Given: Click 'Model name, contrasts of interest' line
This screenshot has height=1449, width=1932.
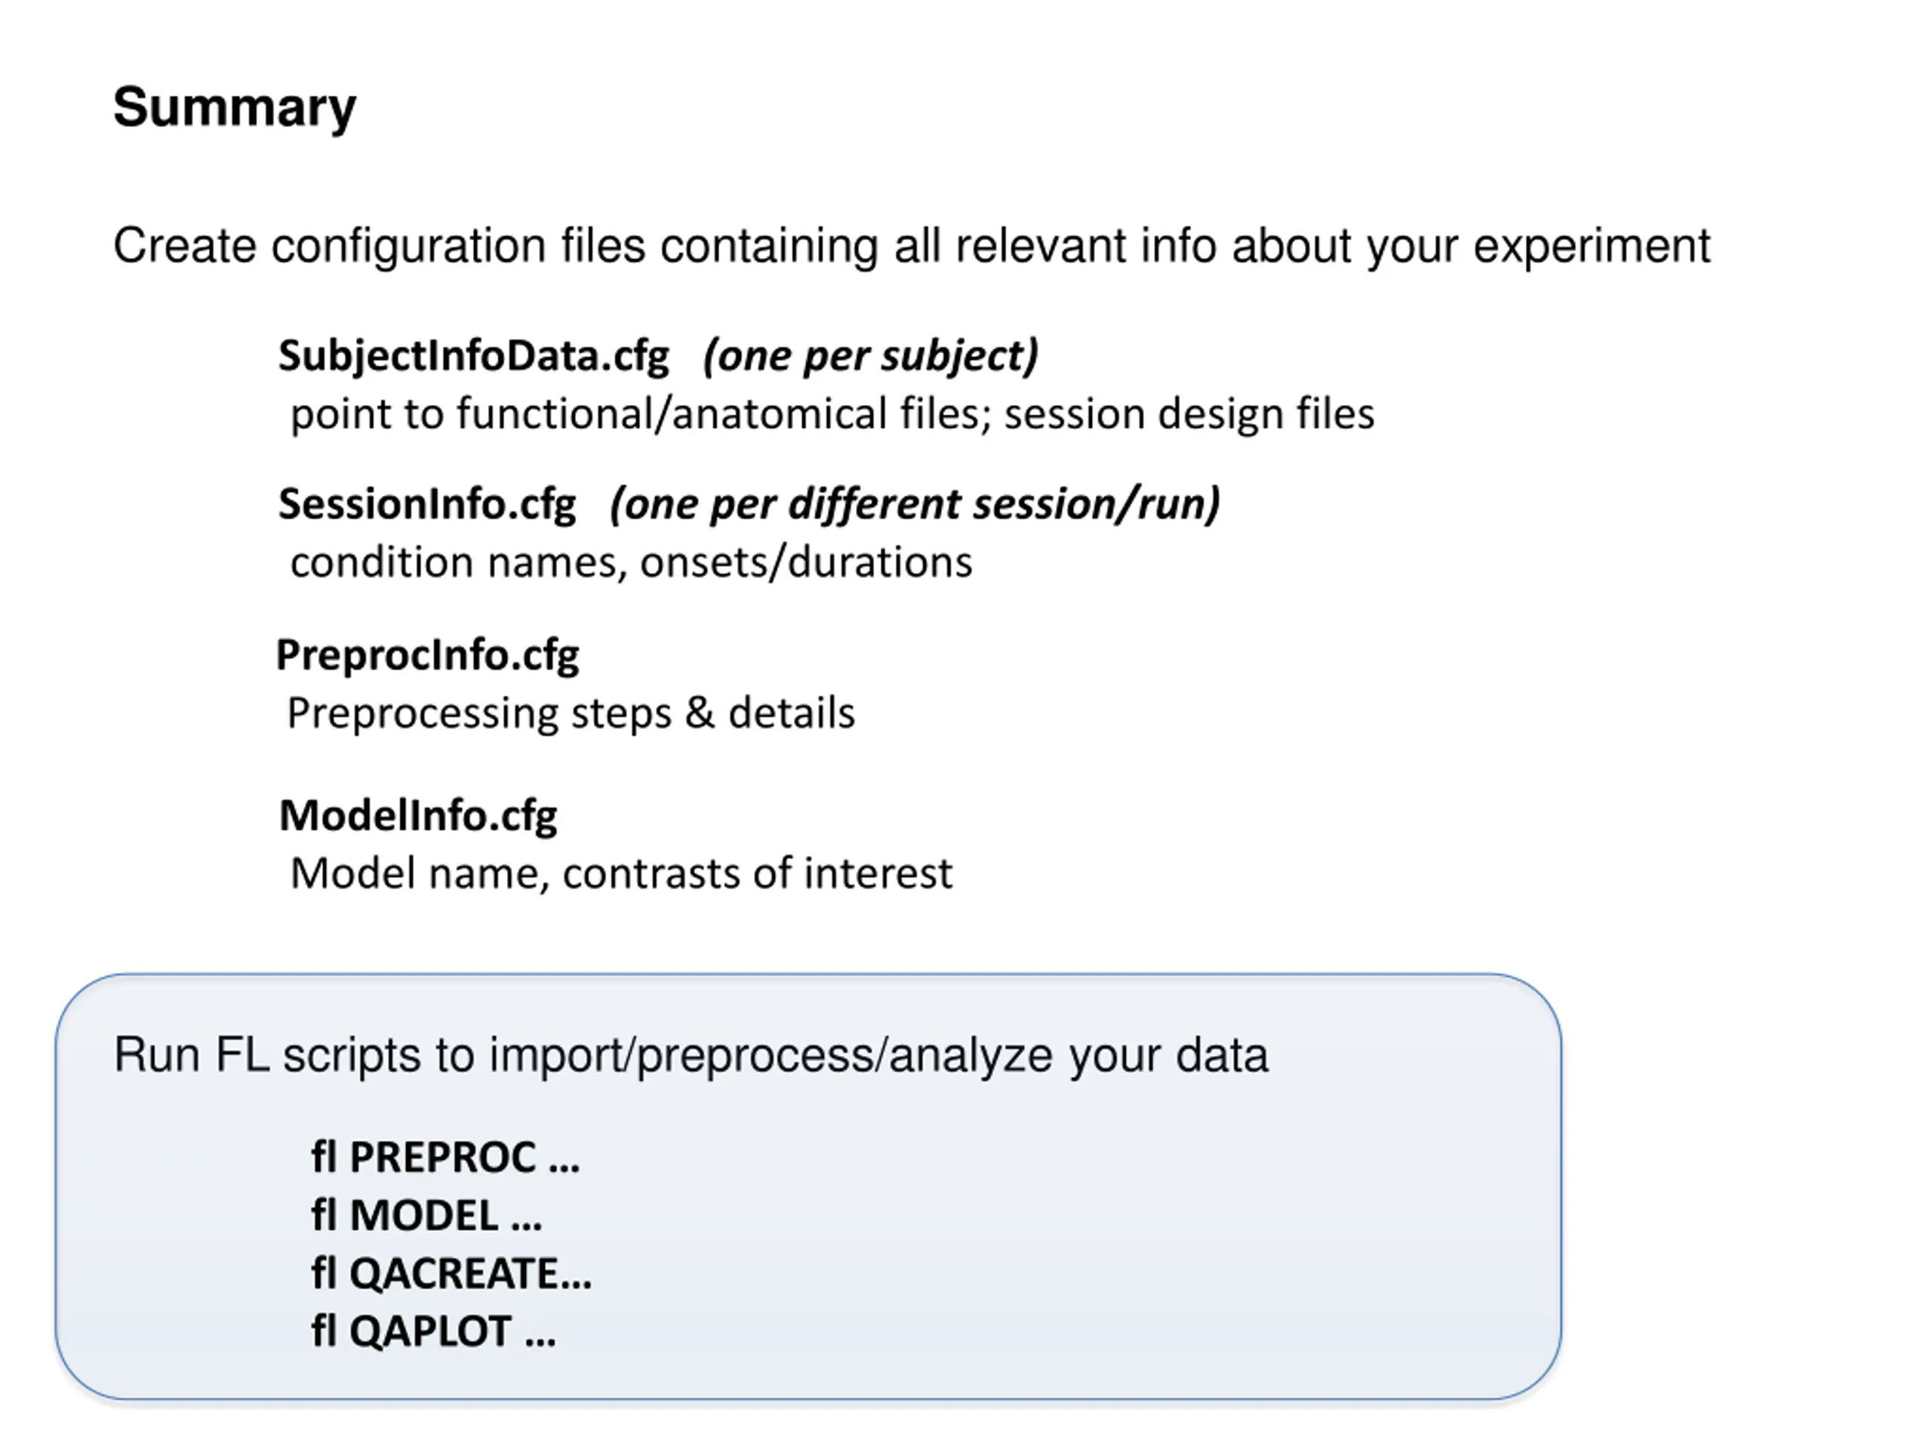Looking at the screenshot, I should tap(621, 873).
